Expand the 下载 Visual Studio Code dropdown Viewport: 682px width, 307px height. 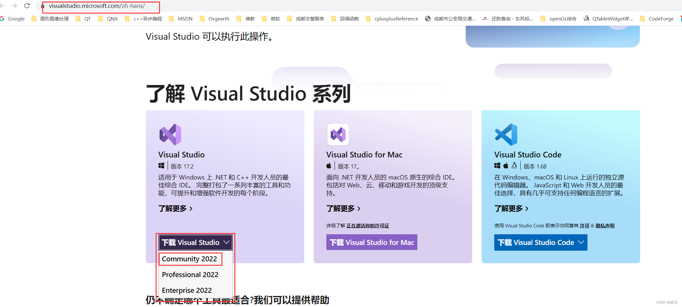point(541,242)
